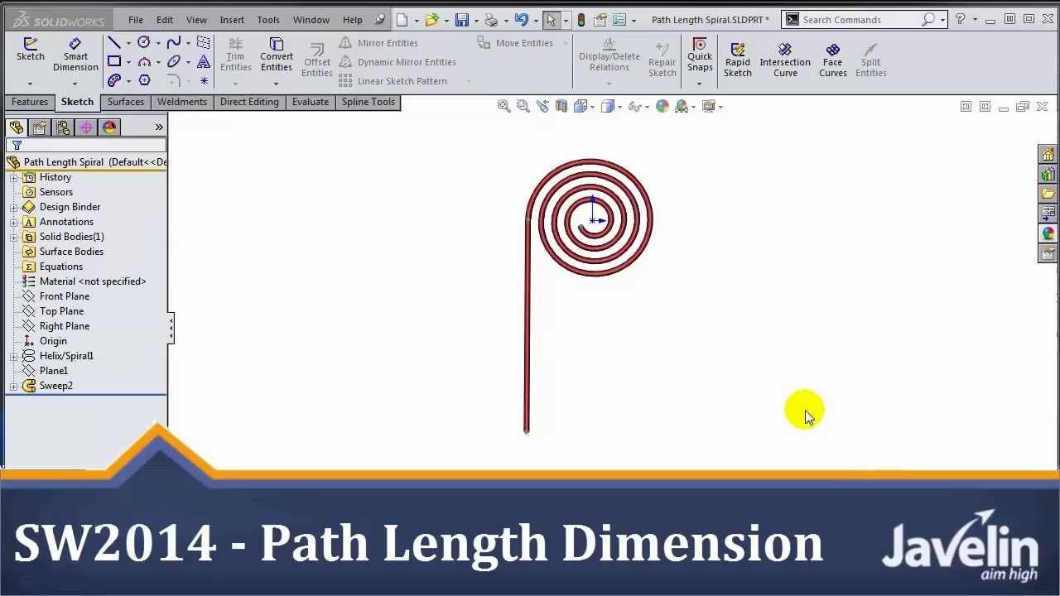
Task: Open the Line tool dropdown arrow
Action: click(128, 43)
